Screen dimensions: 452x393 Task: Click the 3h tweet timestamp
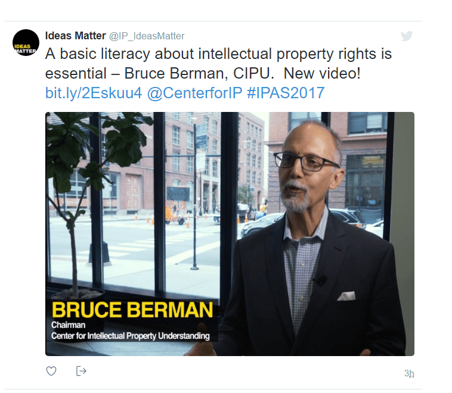(409, 373)
